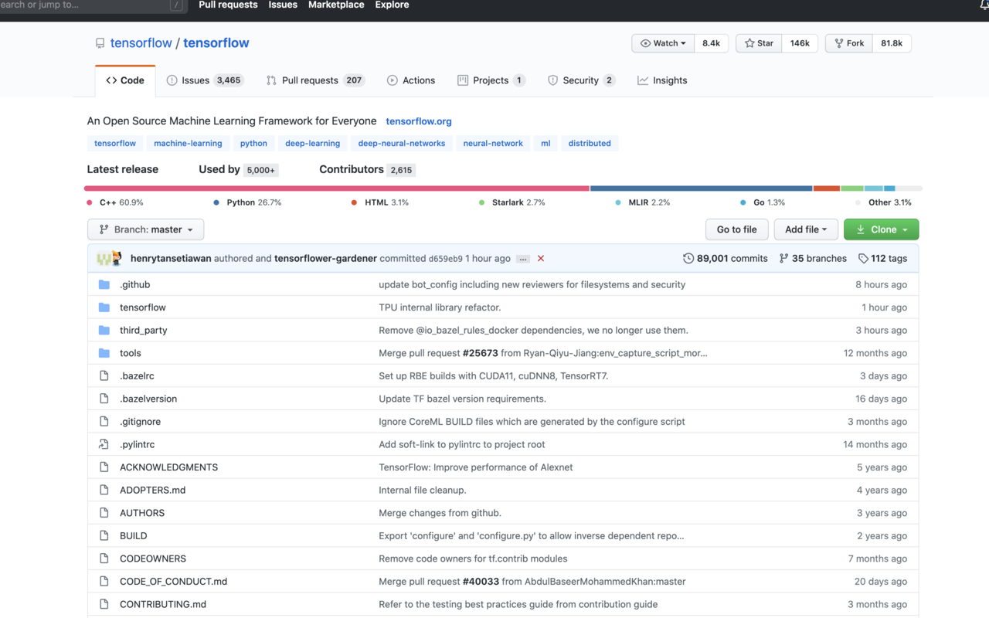This screenshot has width=989, height=618.
Task: Click the machine-learning topic tag
Action: (x=188, y=143)
